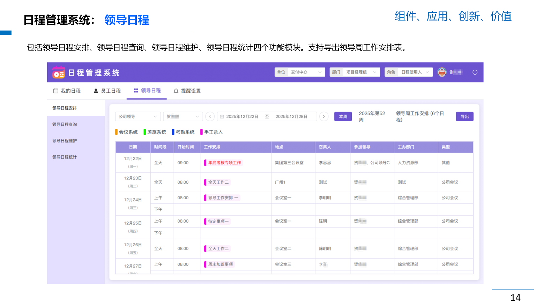Image resolution: width=536 pixels, height=301 pixels.
Task: Click the power logout icon
Action: pos(475,72)
